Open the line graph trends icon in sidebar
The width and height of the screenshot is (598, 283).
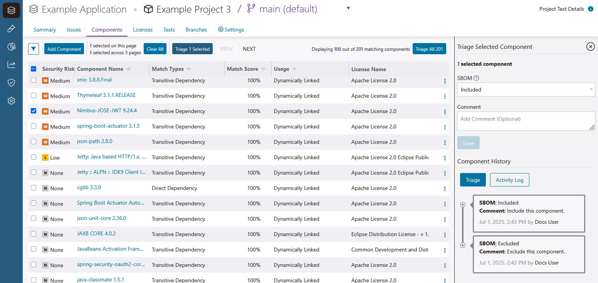coord(11,65)
